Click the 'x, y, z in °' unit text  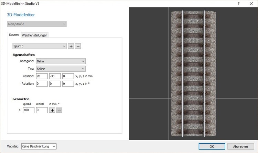(83, 84)
